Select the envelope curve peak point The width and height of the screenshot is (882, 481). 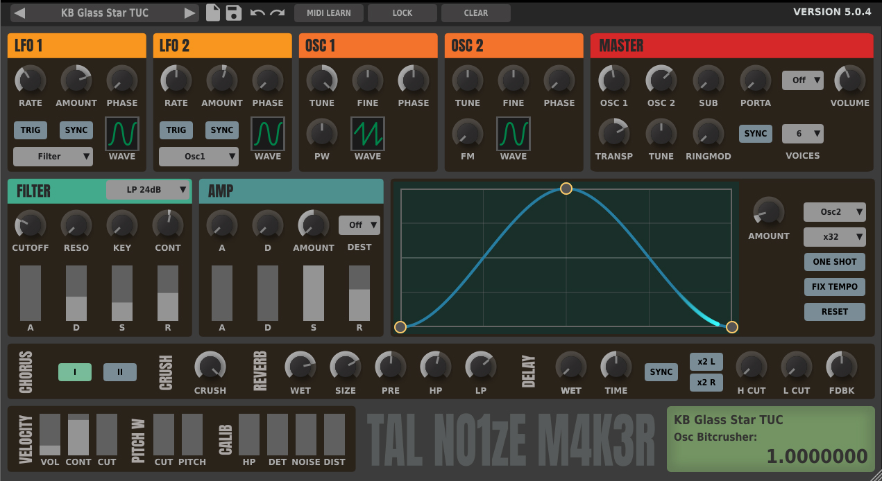coord(566,189)
